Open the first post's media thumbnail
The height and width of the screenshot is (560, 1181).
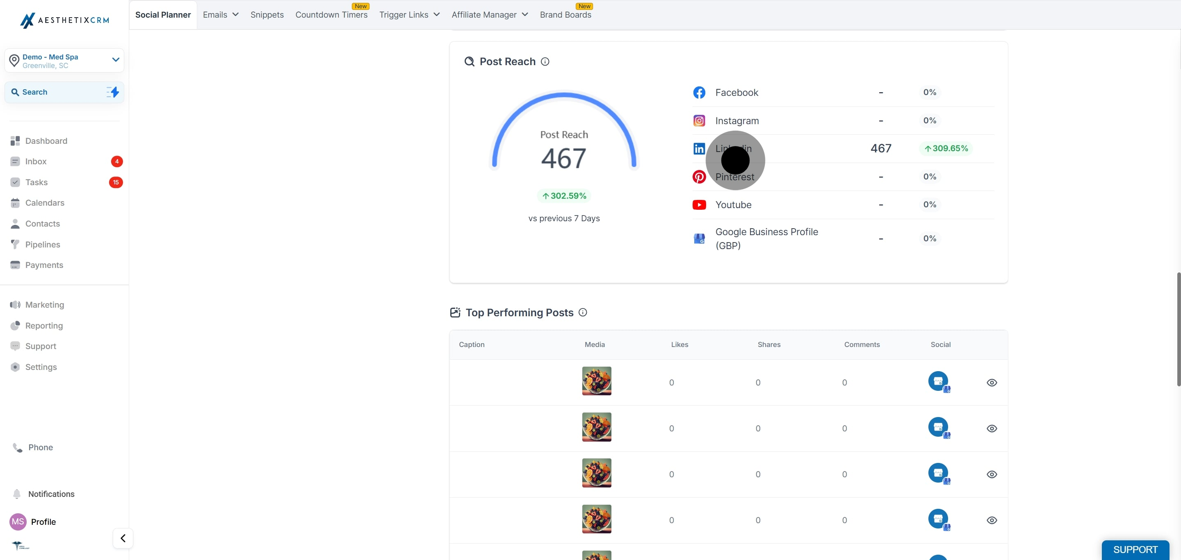(597, 381)
